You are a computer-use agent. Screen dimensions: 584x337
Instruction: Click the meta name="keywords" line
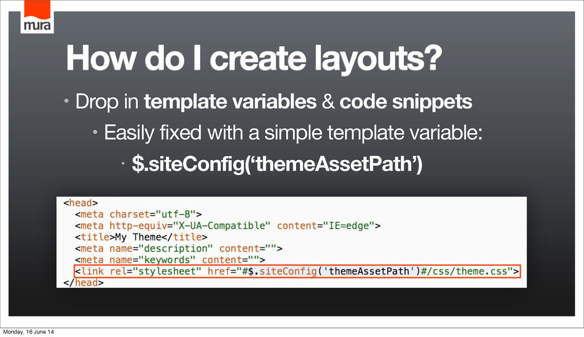click(170, 260)
